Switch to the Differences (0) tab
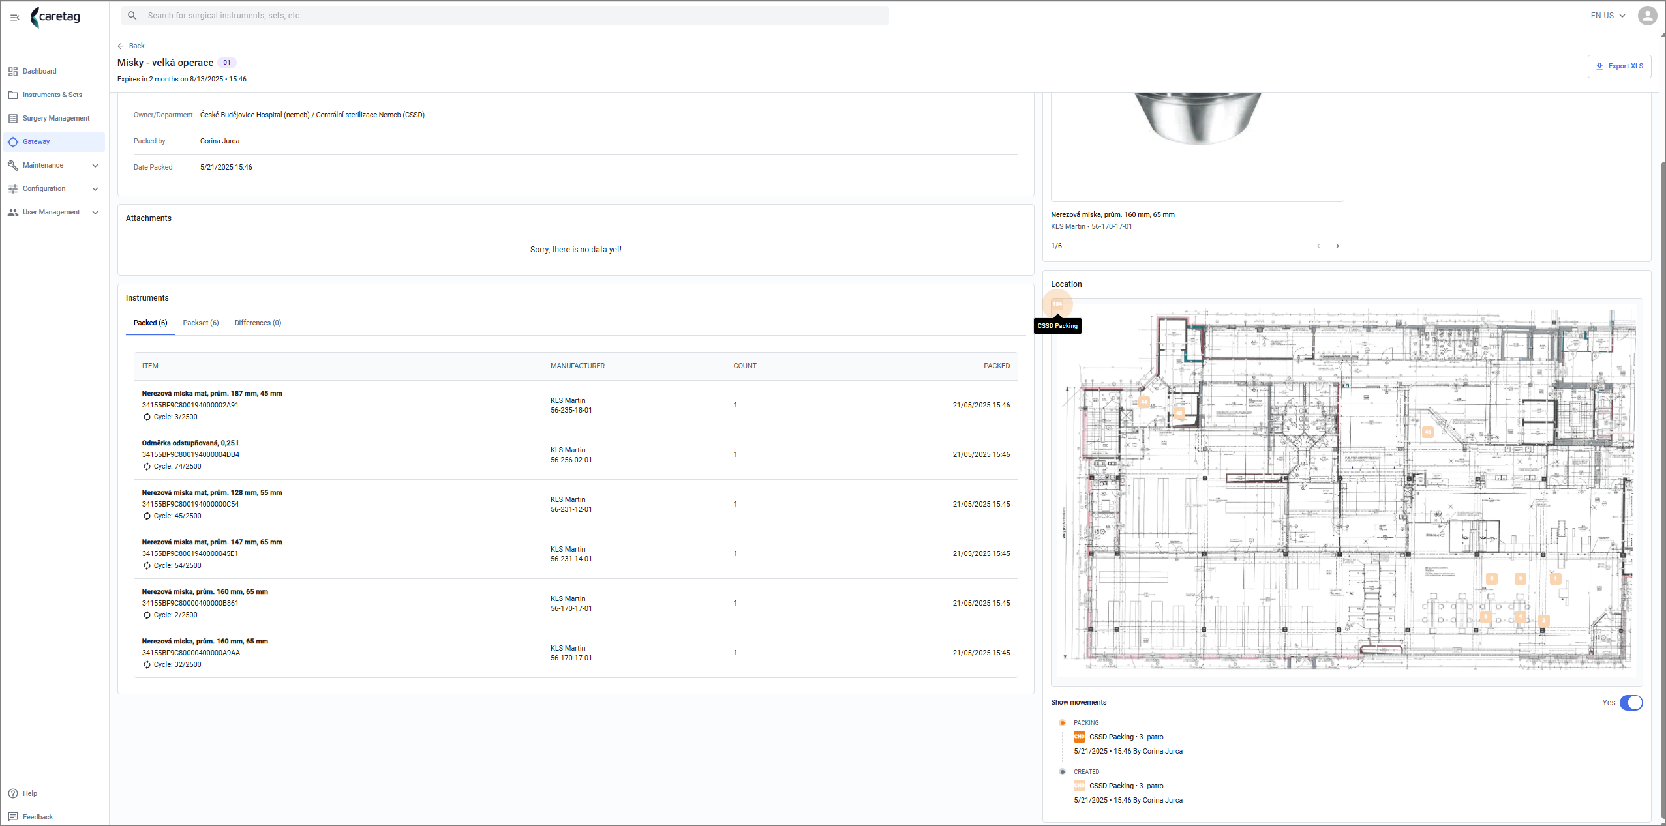The width and height of the screenshot is (1666, 826). [x=258, y=323]
